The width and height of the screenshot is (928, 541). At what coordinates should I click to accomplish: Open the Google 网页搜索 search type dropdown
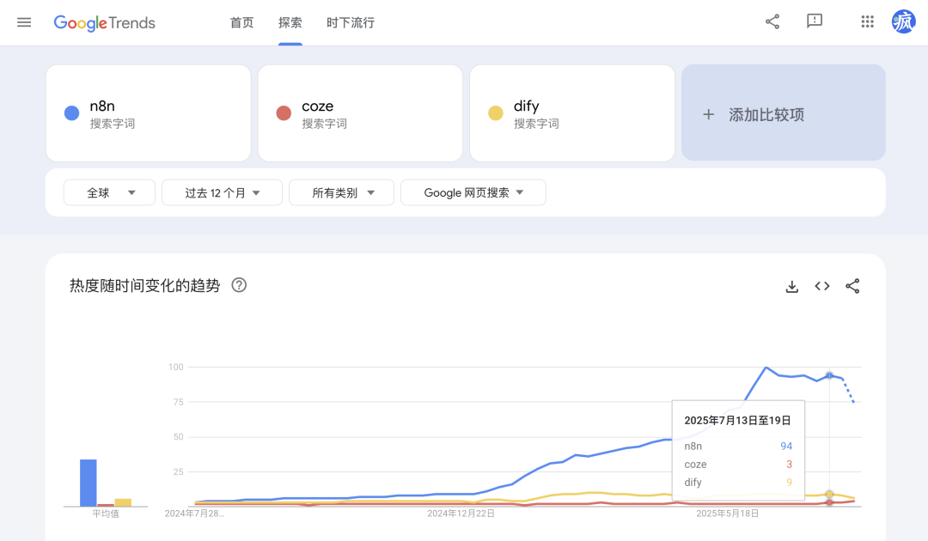tap(473, 193)
